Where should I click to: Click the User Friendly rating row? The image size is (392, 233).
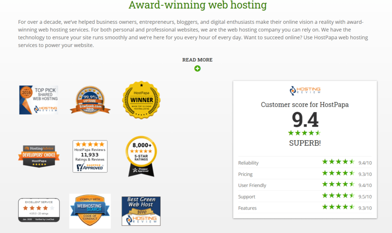(305, 185)
